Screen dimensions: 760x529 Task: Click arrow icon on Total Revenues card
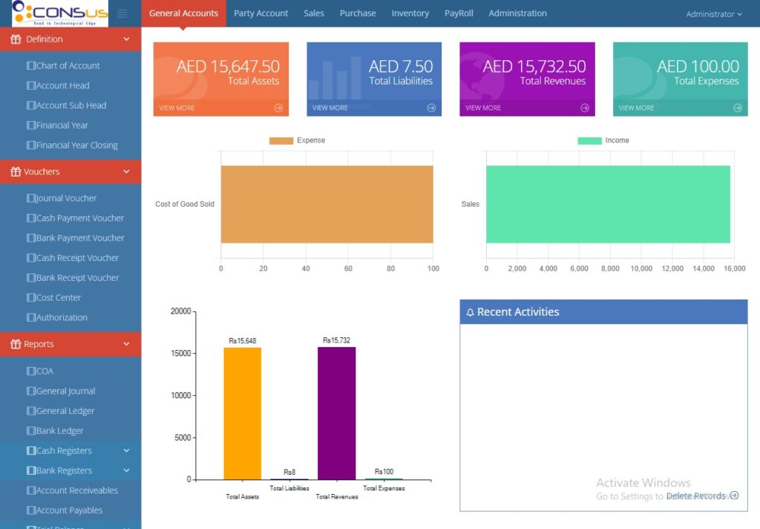coord(585,108)
